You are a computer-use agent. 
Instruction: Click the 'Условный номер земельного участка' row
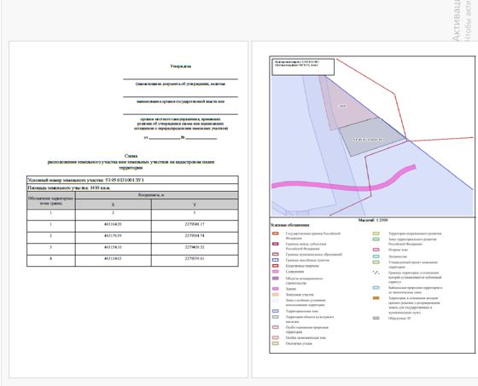click(x=132, y=180)
